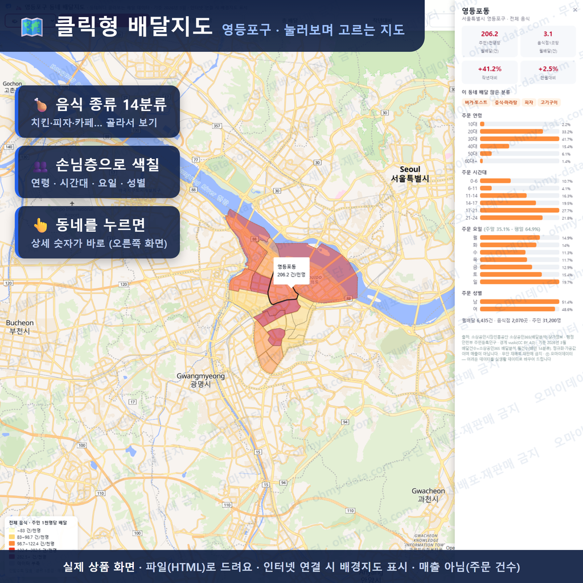The width and height of the screenshot is (583, 583).
Task: Click the 음식 종류 14분류 card
Action: pyautogui.click(x=97, y=112)
